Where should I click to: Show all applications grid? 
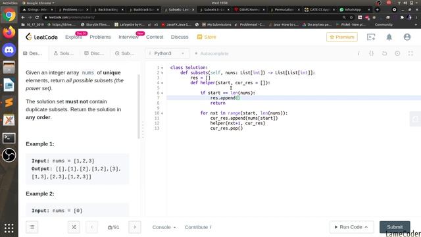pyautogui.click(x=9, y=228)
